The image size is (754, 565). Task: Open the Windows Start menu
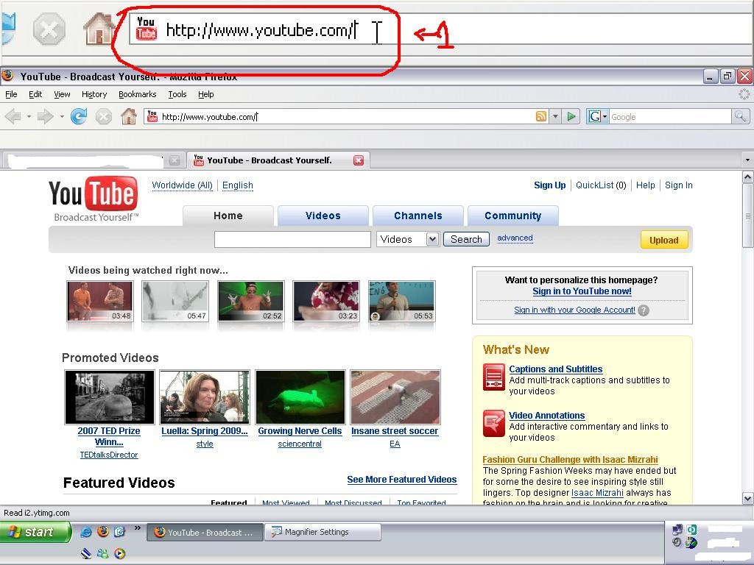click(x=35, y=532)
